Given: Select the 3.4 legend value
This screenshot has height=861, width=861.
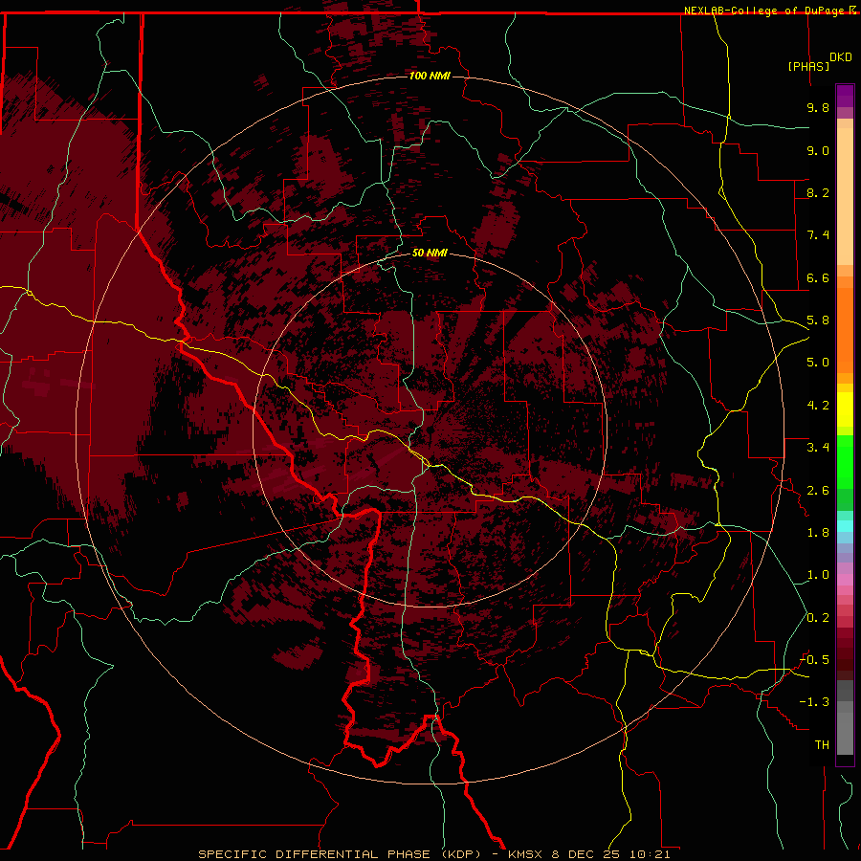Looking at the screenshot, I should tap(818, 448).
